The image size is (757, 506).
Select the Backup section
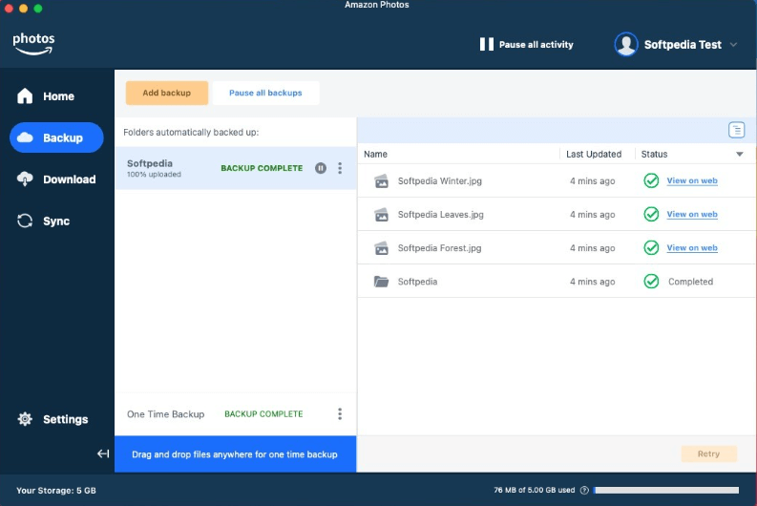point(56,137)
